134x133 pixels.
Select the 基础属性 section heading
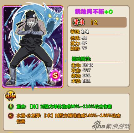pyautogui.click(x=81, y=59)
